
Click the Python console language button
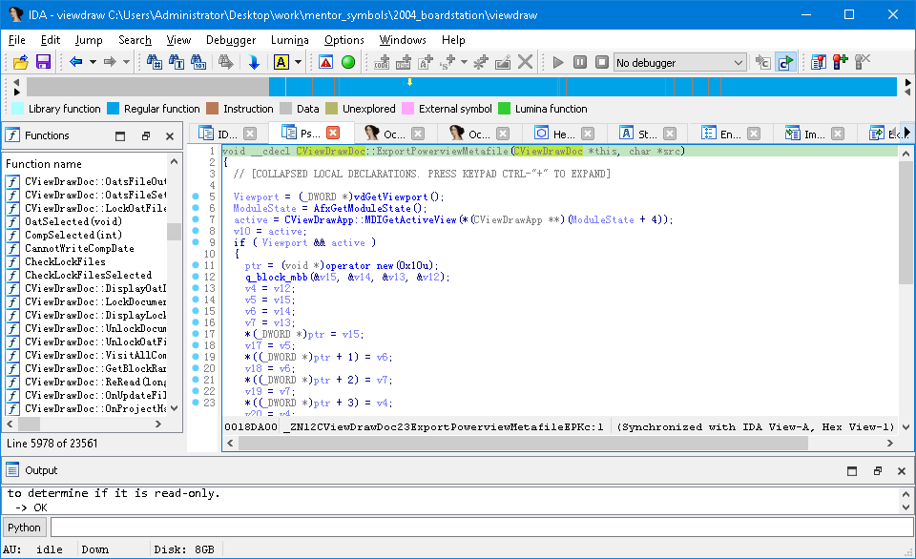(25, 528)
